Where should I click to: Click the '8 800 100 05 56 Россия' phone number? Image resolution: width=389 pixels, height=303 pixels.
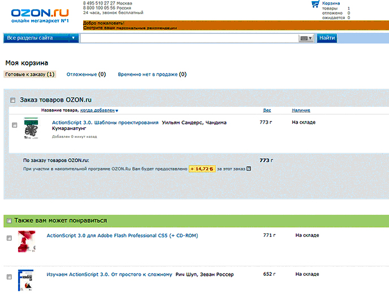107,8
